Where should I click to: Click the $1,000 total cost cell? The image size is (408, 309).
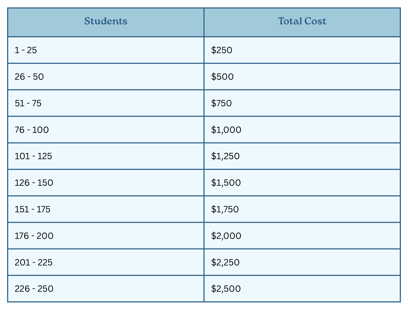(302, 130)
